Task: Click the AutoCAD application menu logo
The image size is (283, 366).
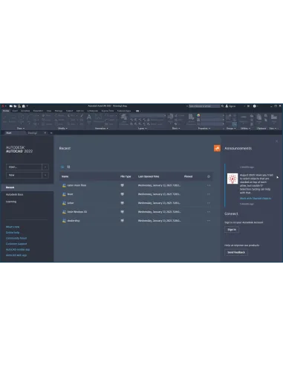Action: coord(3,106)
